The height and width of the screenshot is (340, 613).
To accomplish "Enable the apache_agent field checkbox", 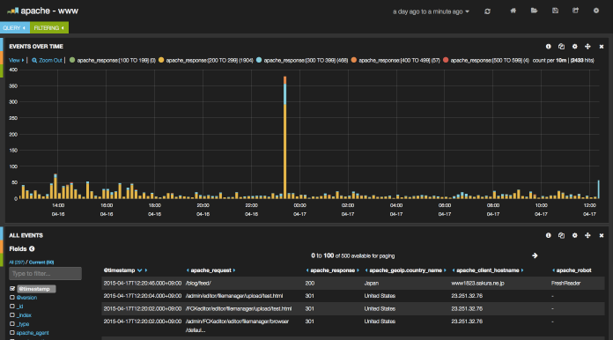I will (x=12, y=333).
